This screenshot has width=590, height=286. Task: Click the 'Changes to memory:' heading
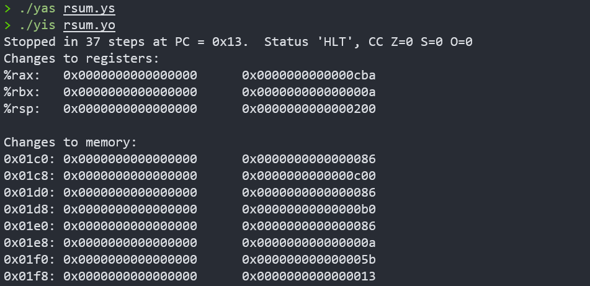click(x=70, y=143)
